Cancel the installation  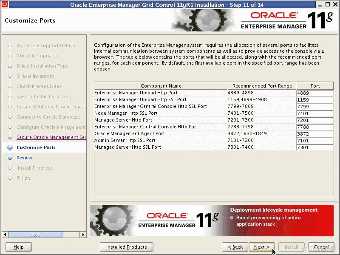[x=321, y=247]
